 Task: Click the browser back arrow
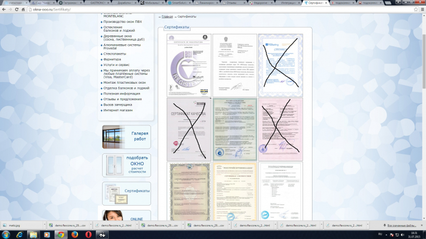(4, 10)
